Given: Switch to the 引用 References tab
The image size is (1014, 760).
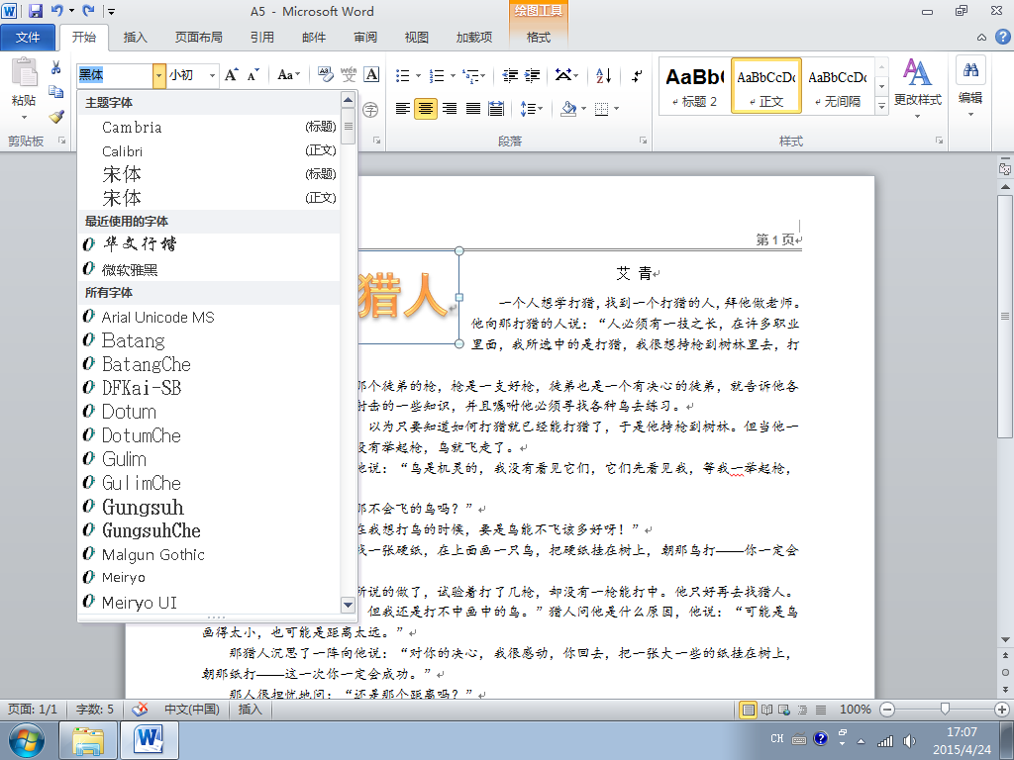Looking at the screenshot, I should (x=261, y=38).
